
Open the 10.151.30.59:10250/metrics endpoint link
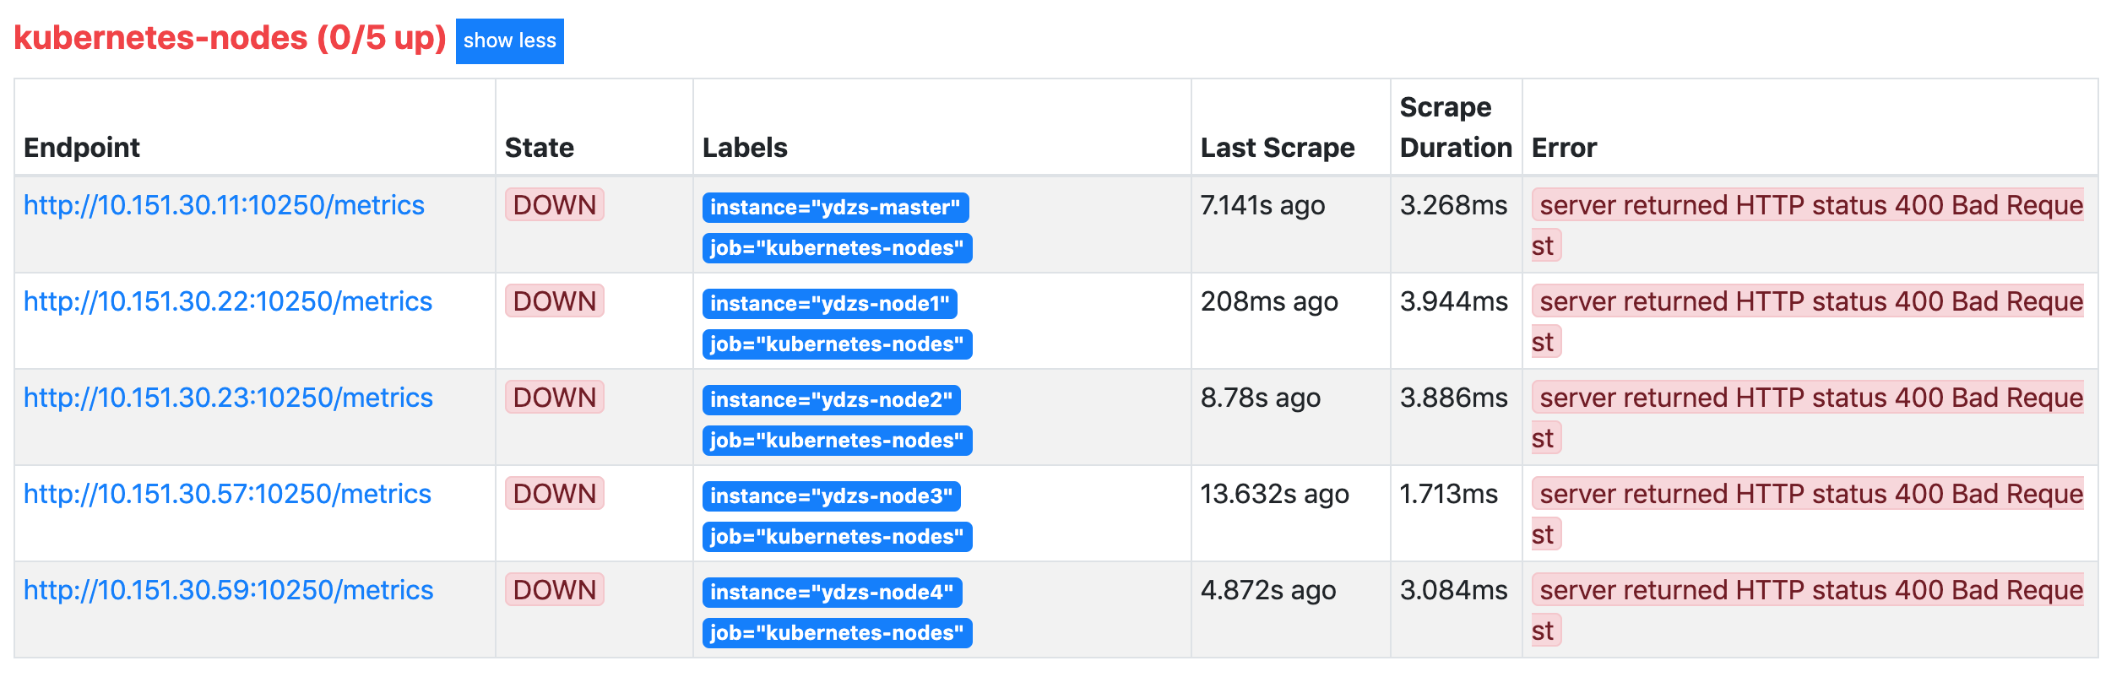(228, 590)
